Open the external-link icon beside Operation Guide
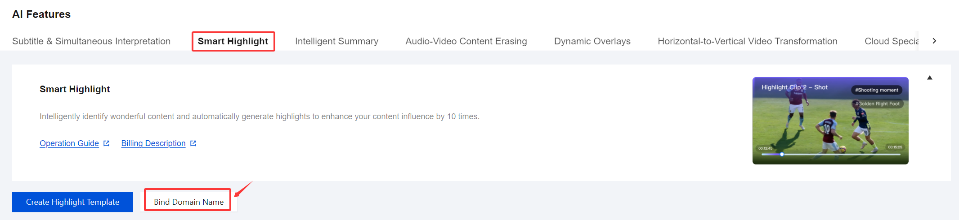This screenshot has height=220, width=959. (x=107, y=143)
